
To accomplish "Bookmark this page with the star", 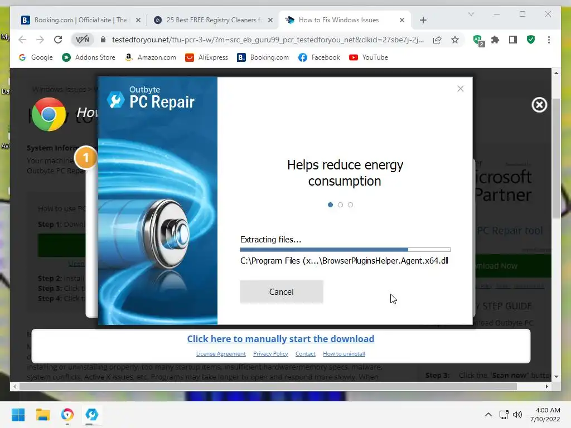I will click(455, 40).
